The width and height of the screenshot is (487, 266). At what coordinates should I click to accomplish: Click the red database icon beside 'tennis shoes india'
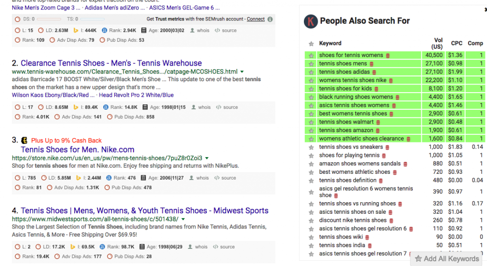tap(370, 246)
